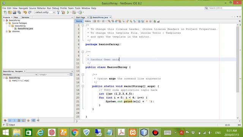Collapse the basicofarray package node
This screenshot has width=243, height=137.
[x=9, y=26]
